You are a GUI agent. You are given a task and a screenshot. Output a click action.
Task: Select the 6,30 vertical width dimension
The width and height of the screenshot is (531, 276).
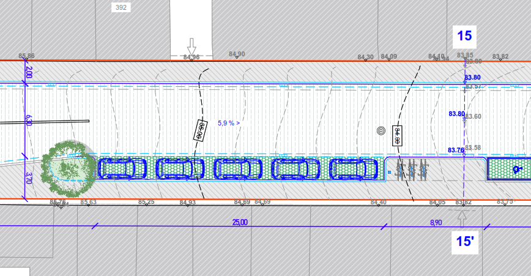pos(28,119)
